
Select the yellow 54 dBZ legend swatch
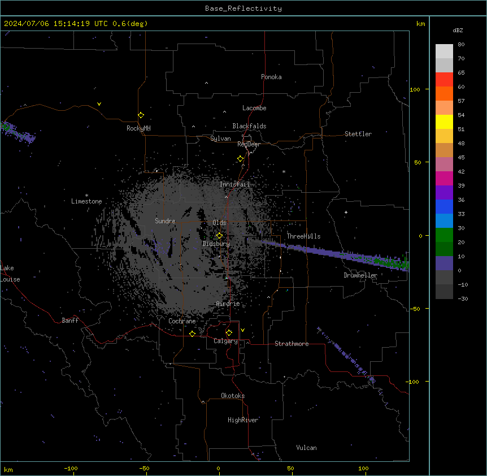pos(444,122)
